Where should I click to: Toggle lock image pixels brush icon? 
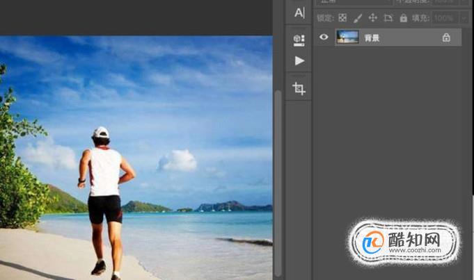[x=358, y=18]
